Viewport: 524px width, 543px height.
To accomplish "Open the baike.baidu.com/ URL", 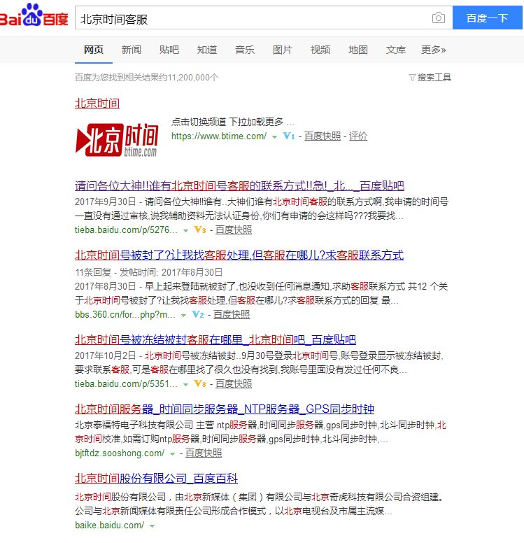I will [109, 526].
